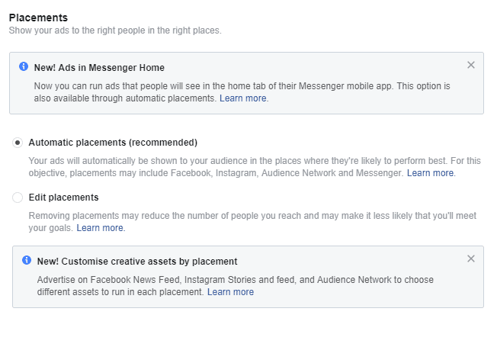
Task: Close the Customise creative assets by placement notice
Action: tap(471, 259)
